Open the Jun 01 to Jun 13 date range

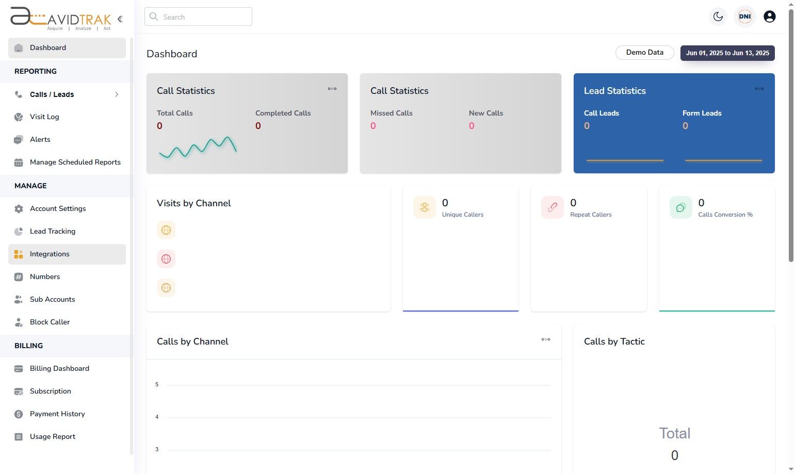coord(727,53)
